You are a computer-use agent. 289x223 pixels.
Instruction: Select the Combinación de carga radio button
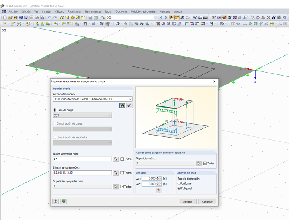54,123
